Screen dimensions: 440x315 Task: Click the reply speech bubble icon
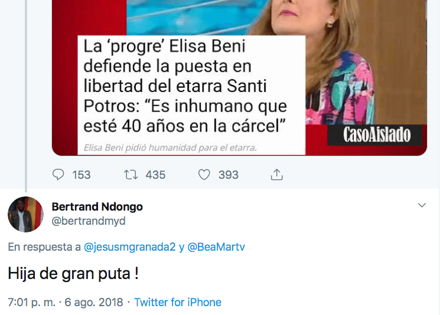(x=58, y=175)
